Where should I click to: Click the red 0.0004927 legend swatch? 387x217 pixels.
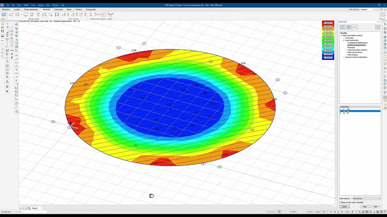coord(328,23)
